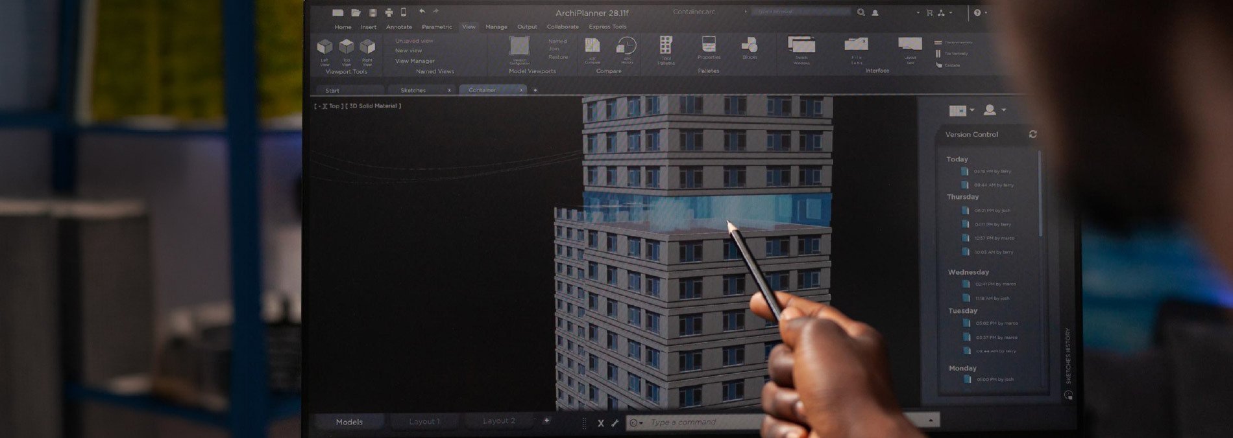The image size is (1233, 438).
Task: Toggle Layout Tabs
Action: 910,51
